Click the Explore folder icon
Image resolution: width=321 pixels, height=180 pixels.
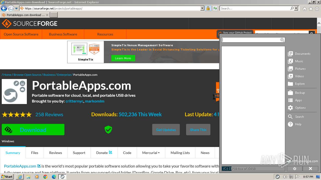coord(290,84)
